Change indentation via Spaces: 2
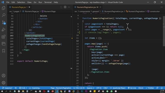Viewport: 165px width, 93px height. [x=90, y=88]
